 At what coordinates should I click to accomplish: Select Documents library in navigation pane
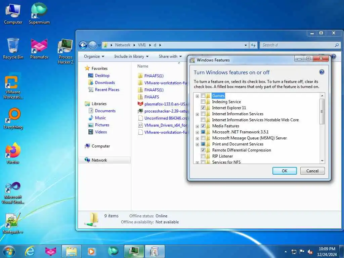coord(105,111)
